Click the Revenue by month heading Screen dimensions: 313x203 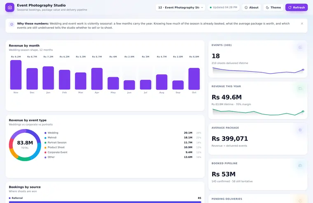[x=24, y=46]
